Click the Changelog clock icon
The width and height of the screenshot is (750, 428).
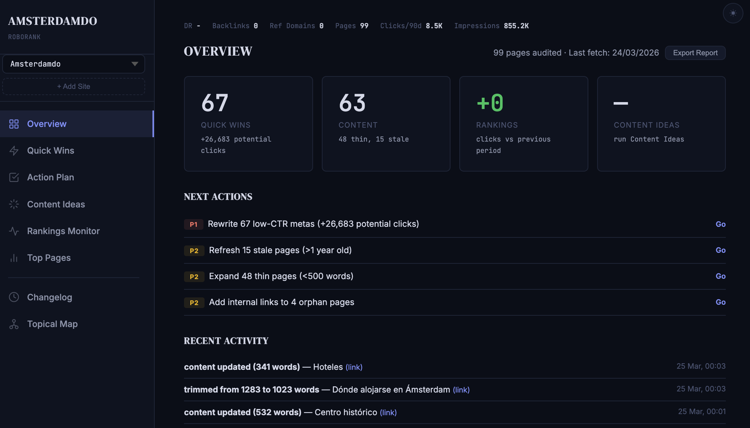point(14,297)
